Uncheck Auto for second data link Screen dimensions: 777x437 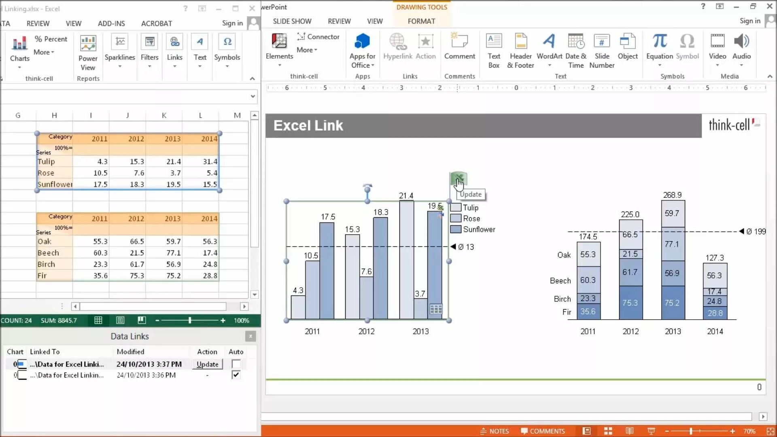click(x=236, y=375)
